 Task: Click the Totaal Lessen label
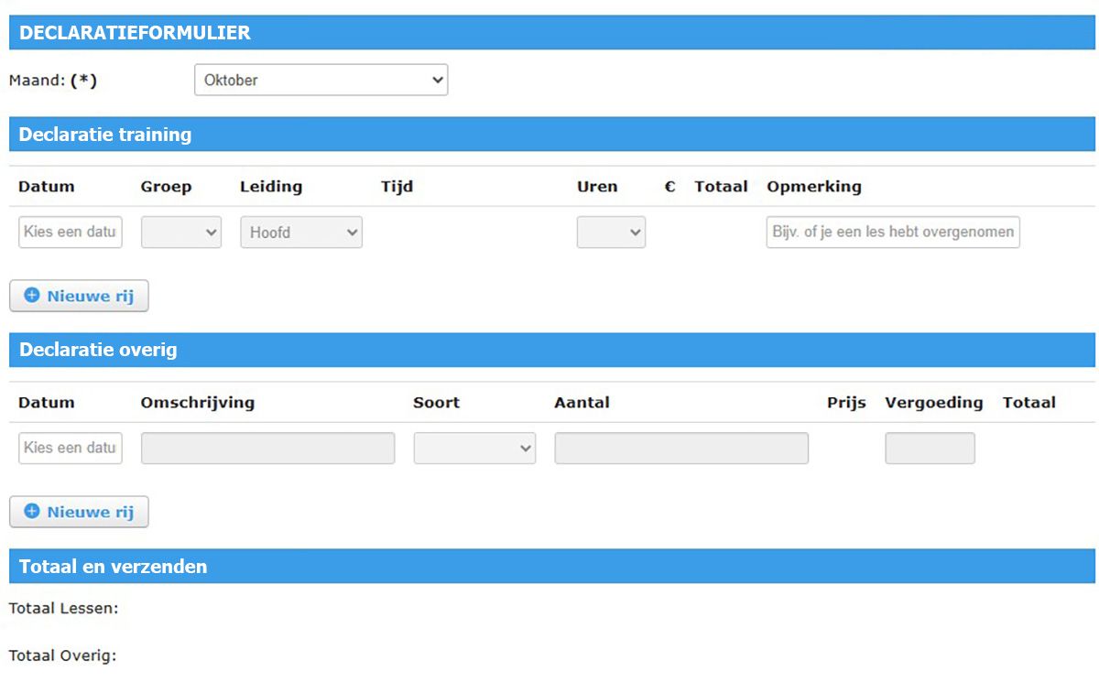pos(63,608)
